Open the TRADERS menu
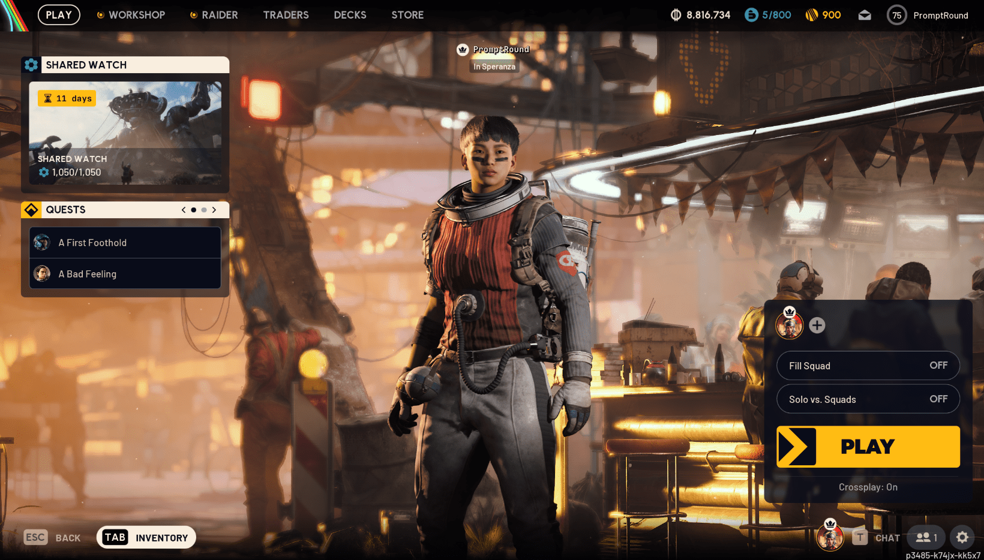Screen dimensions: 984x560 [286, 15]
